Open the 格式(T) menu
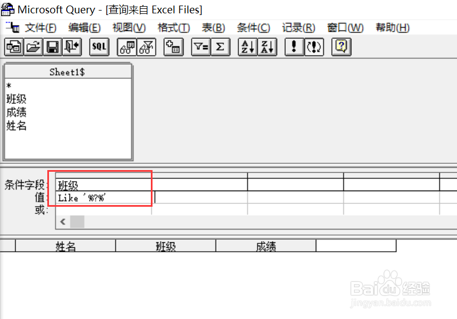The height and width of the screenshot is (319, 457). coord(174,28)
